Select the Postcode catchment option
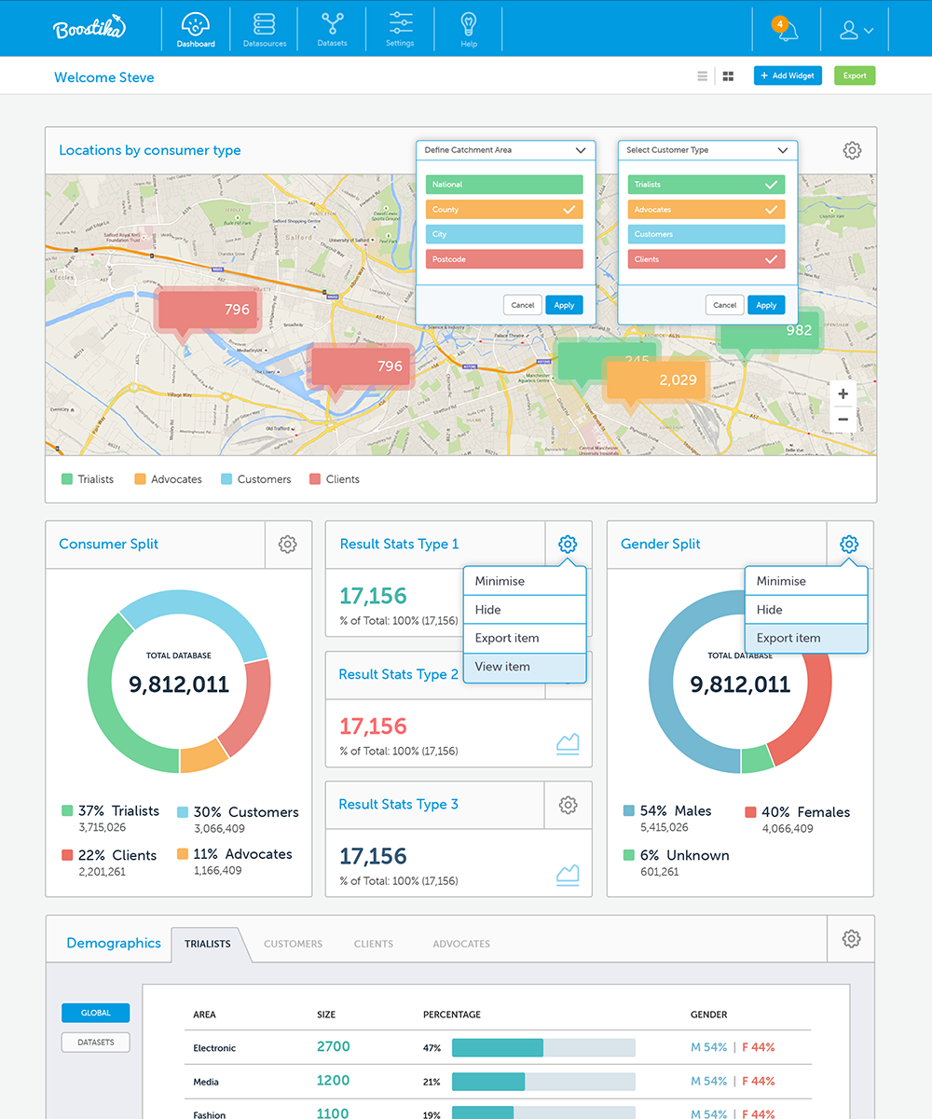The height and width of the screenshot is (1119, 932). click(504, 259)
